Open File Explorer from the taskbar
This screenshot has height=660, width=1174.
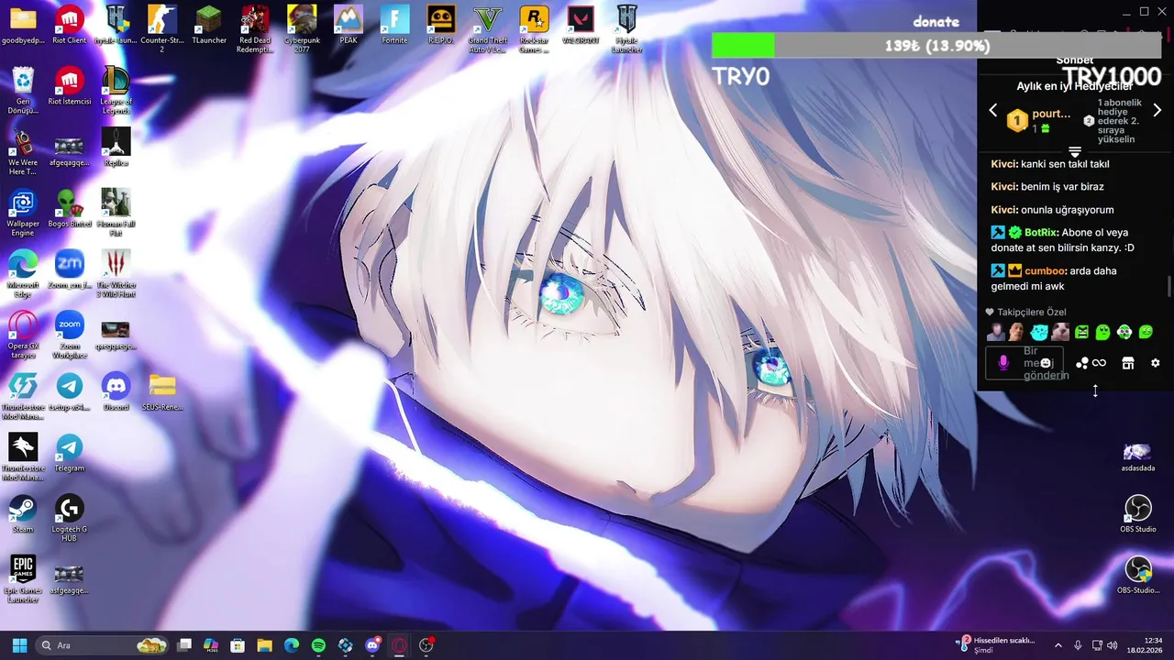[x=264, y=645]
